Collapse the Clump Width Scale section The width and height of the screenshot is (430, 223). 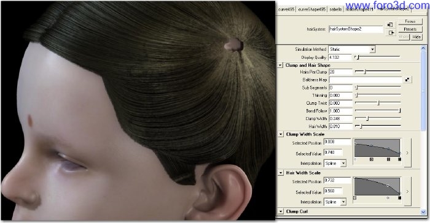coord(281,134)
